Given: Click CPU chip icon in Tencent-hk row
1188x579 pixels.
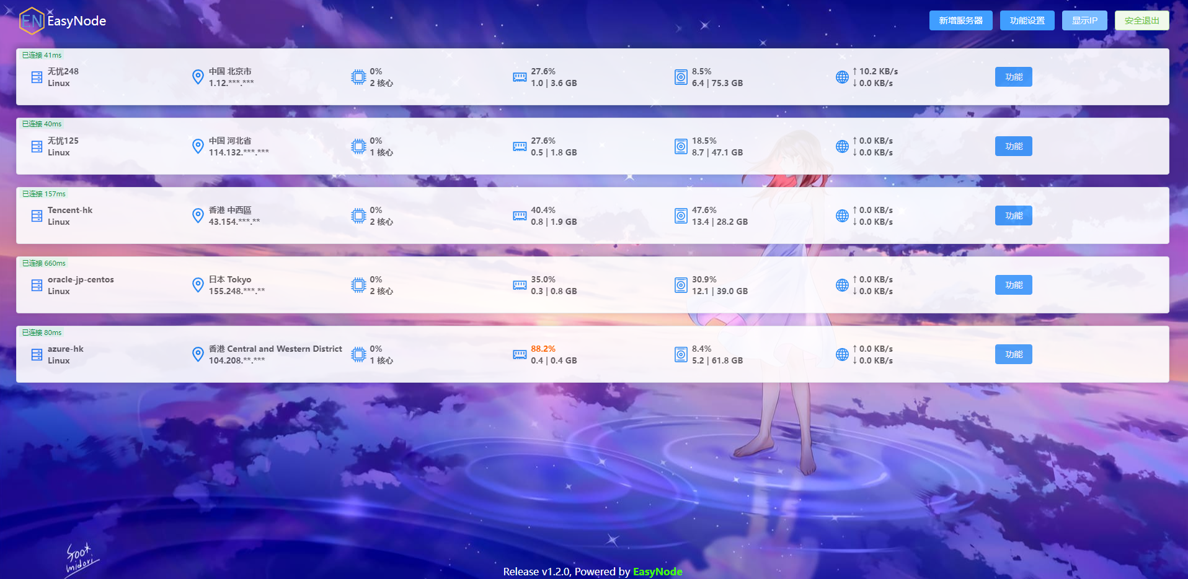Looking at the screenshot, I should click(358, 216).
